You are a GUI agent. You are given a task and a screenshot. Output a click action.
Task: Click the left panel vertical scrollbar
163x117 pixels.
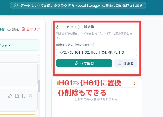39,86
